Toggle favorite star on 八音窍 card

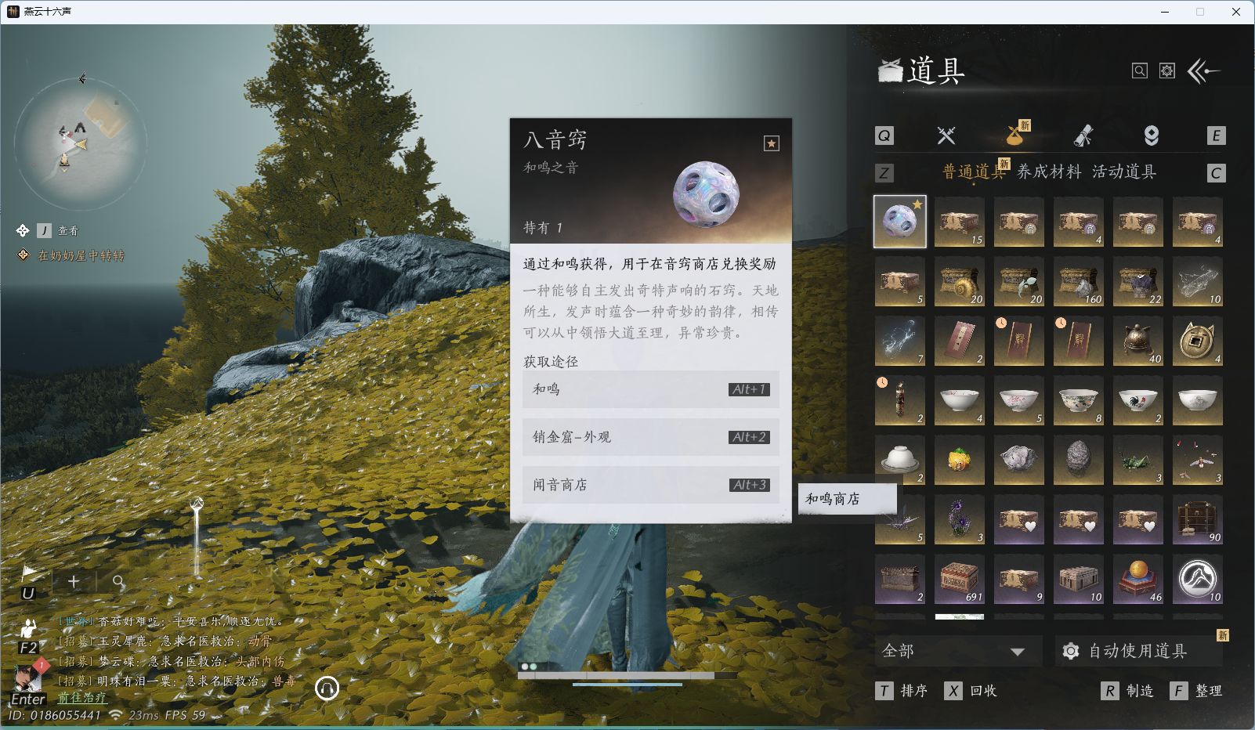point(772,143)
